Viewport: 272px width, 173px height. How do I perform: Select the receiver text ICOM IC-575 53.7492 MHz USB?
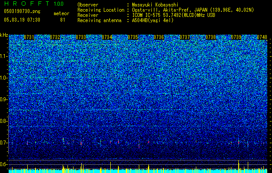click(x=173, y=15)
